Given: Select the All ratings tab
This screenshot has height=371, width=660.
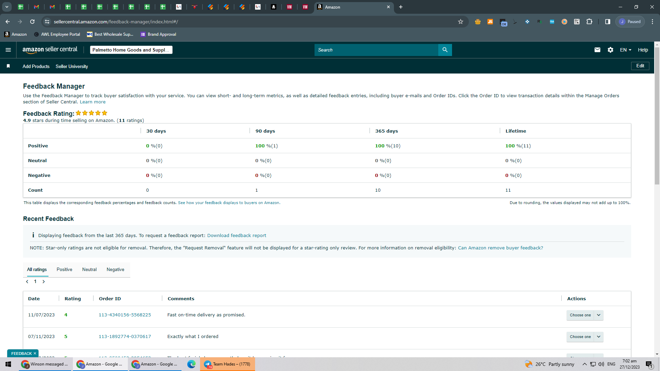Looking at the screenshot, I should click(37, 269).
